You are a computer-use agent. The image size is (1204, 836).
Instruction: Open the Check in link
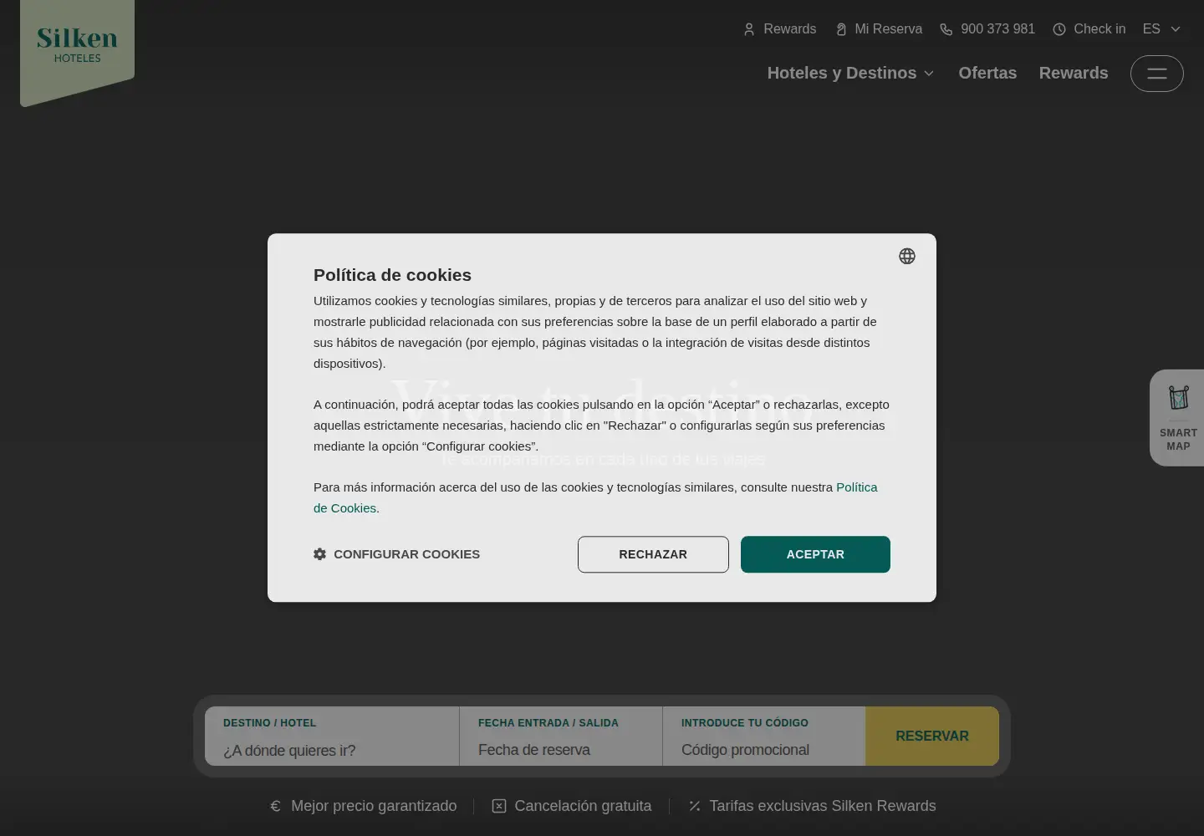[x=1099, y=29]
